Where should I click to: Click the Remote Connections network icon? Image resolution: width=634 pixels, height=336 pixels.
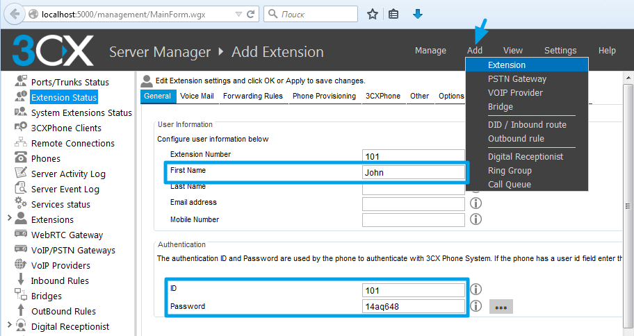pos(20,143)
